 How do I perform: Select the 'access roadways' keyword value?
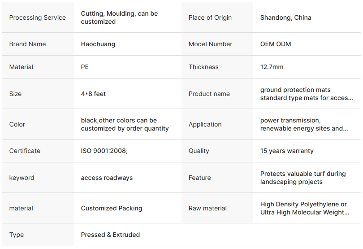pyautogui.click(x=107, y=178)
